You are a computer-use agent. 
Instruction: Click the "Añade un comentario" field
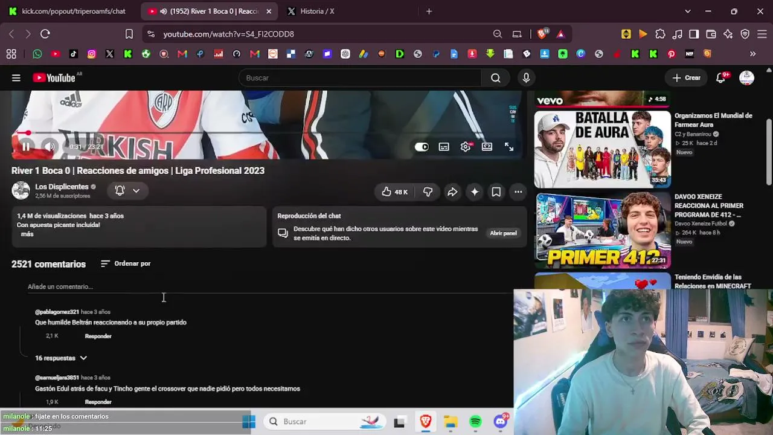(x=270, y=287)
